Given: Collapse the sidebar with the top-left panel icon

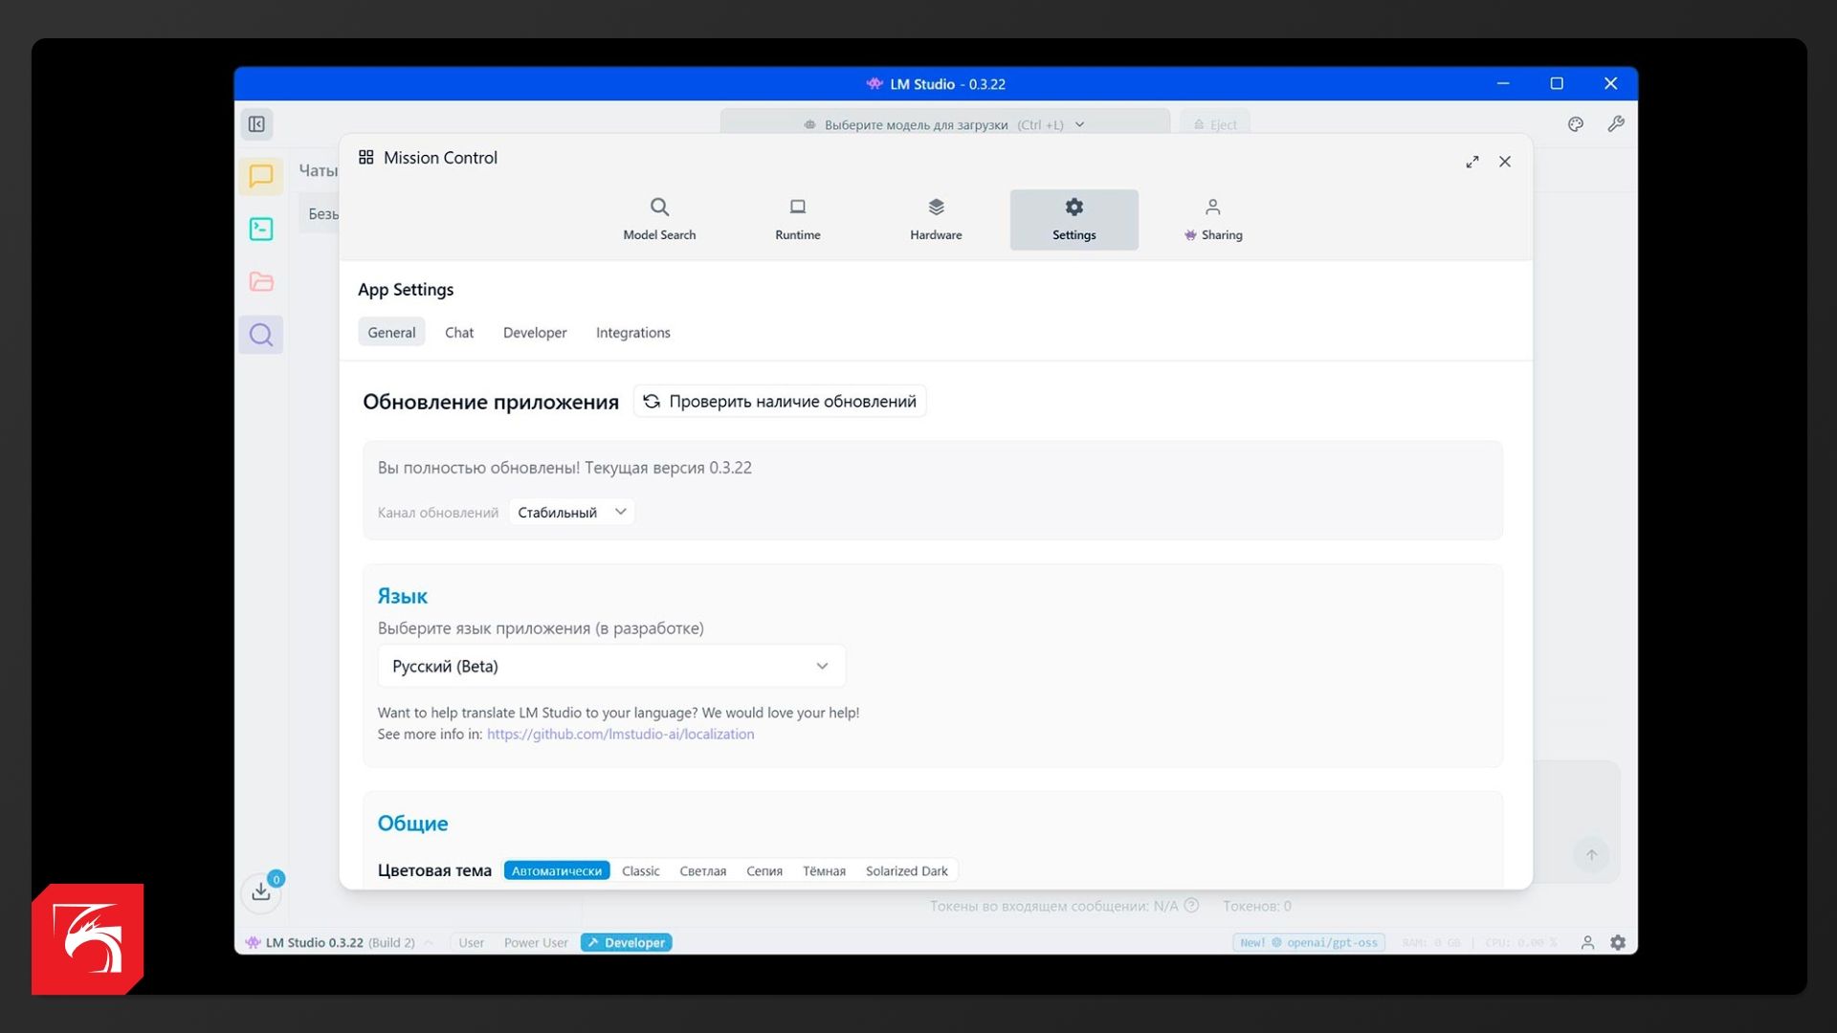Looking at the screenshot, I should (256, 124).
